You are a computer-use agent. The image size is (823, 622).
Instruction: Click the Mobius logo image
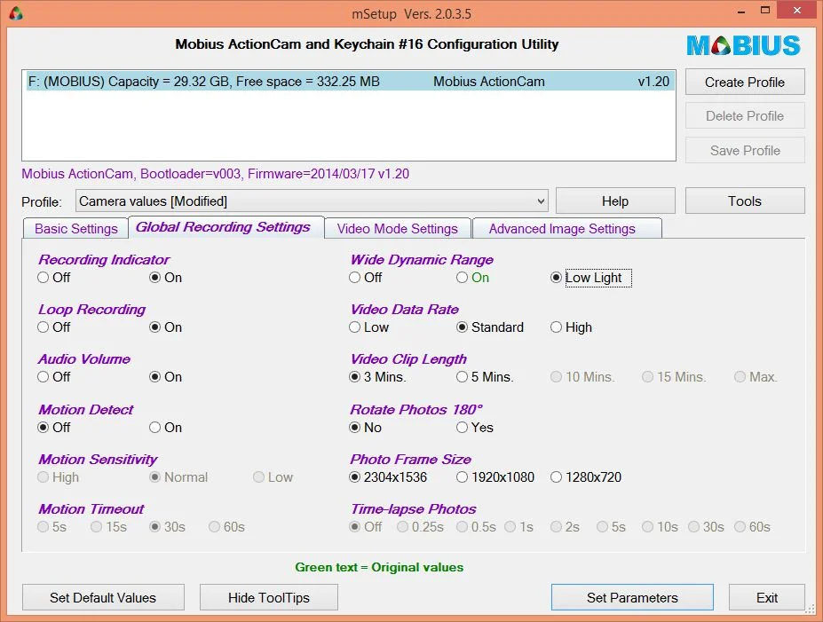743,45
